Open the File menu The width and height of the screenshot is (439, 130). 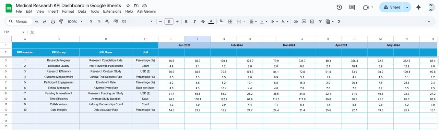(x=19, y=11)
